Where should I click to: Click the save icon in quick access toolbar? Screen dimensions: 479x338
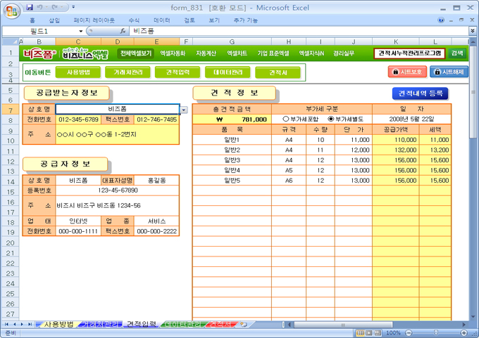(x=30, y=7)
